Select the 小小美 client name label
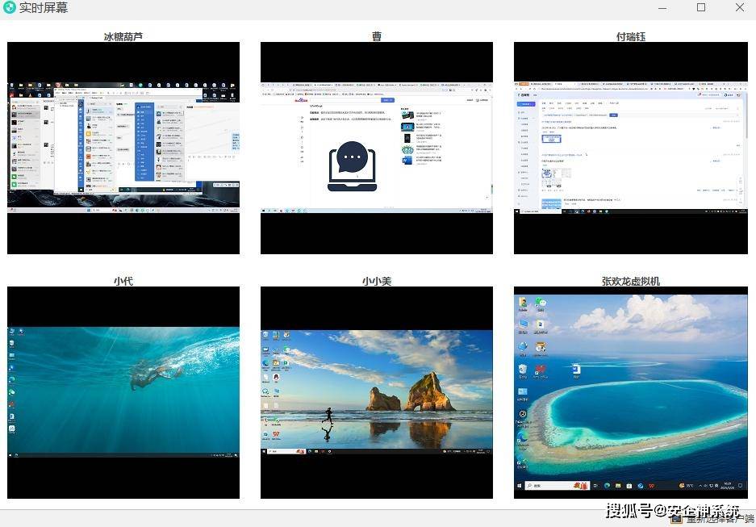 (x=377, y=281)
